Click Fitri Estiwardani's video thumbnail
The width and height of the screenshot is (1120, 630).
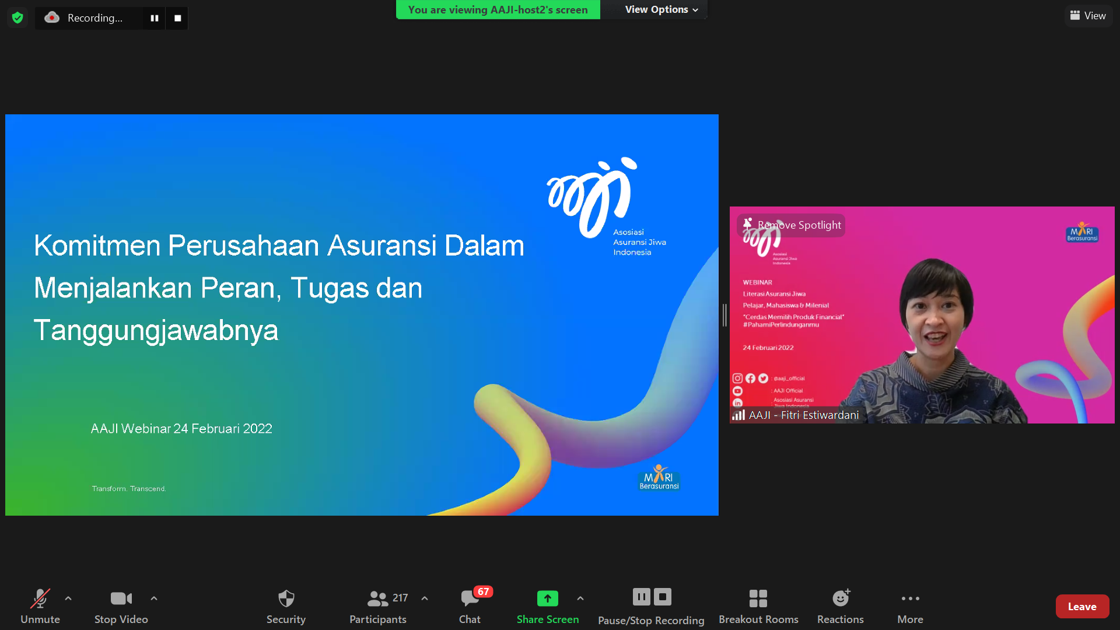point(922,315)
